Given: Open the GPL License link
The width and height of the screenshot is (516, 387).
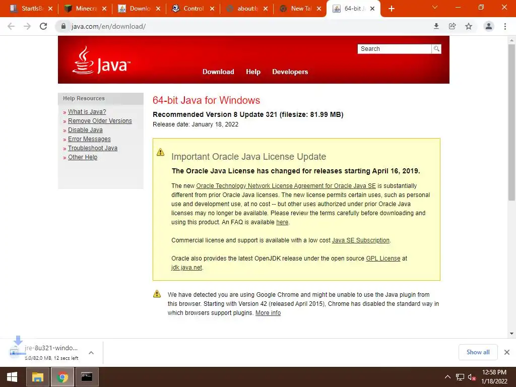Looking at the screenshot, I should (x=383, y=259).
